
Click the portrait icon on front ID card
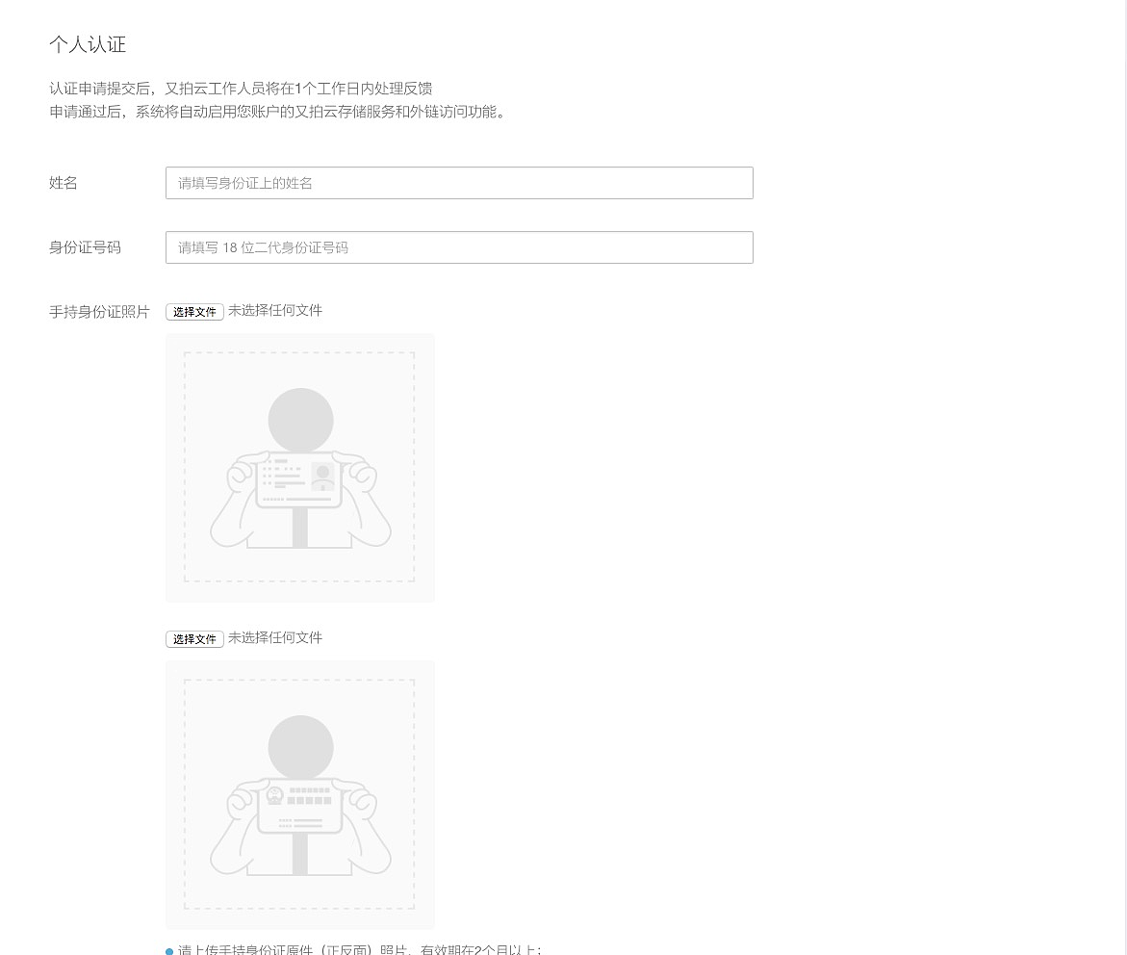(x=322, y=475)
